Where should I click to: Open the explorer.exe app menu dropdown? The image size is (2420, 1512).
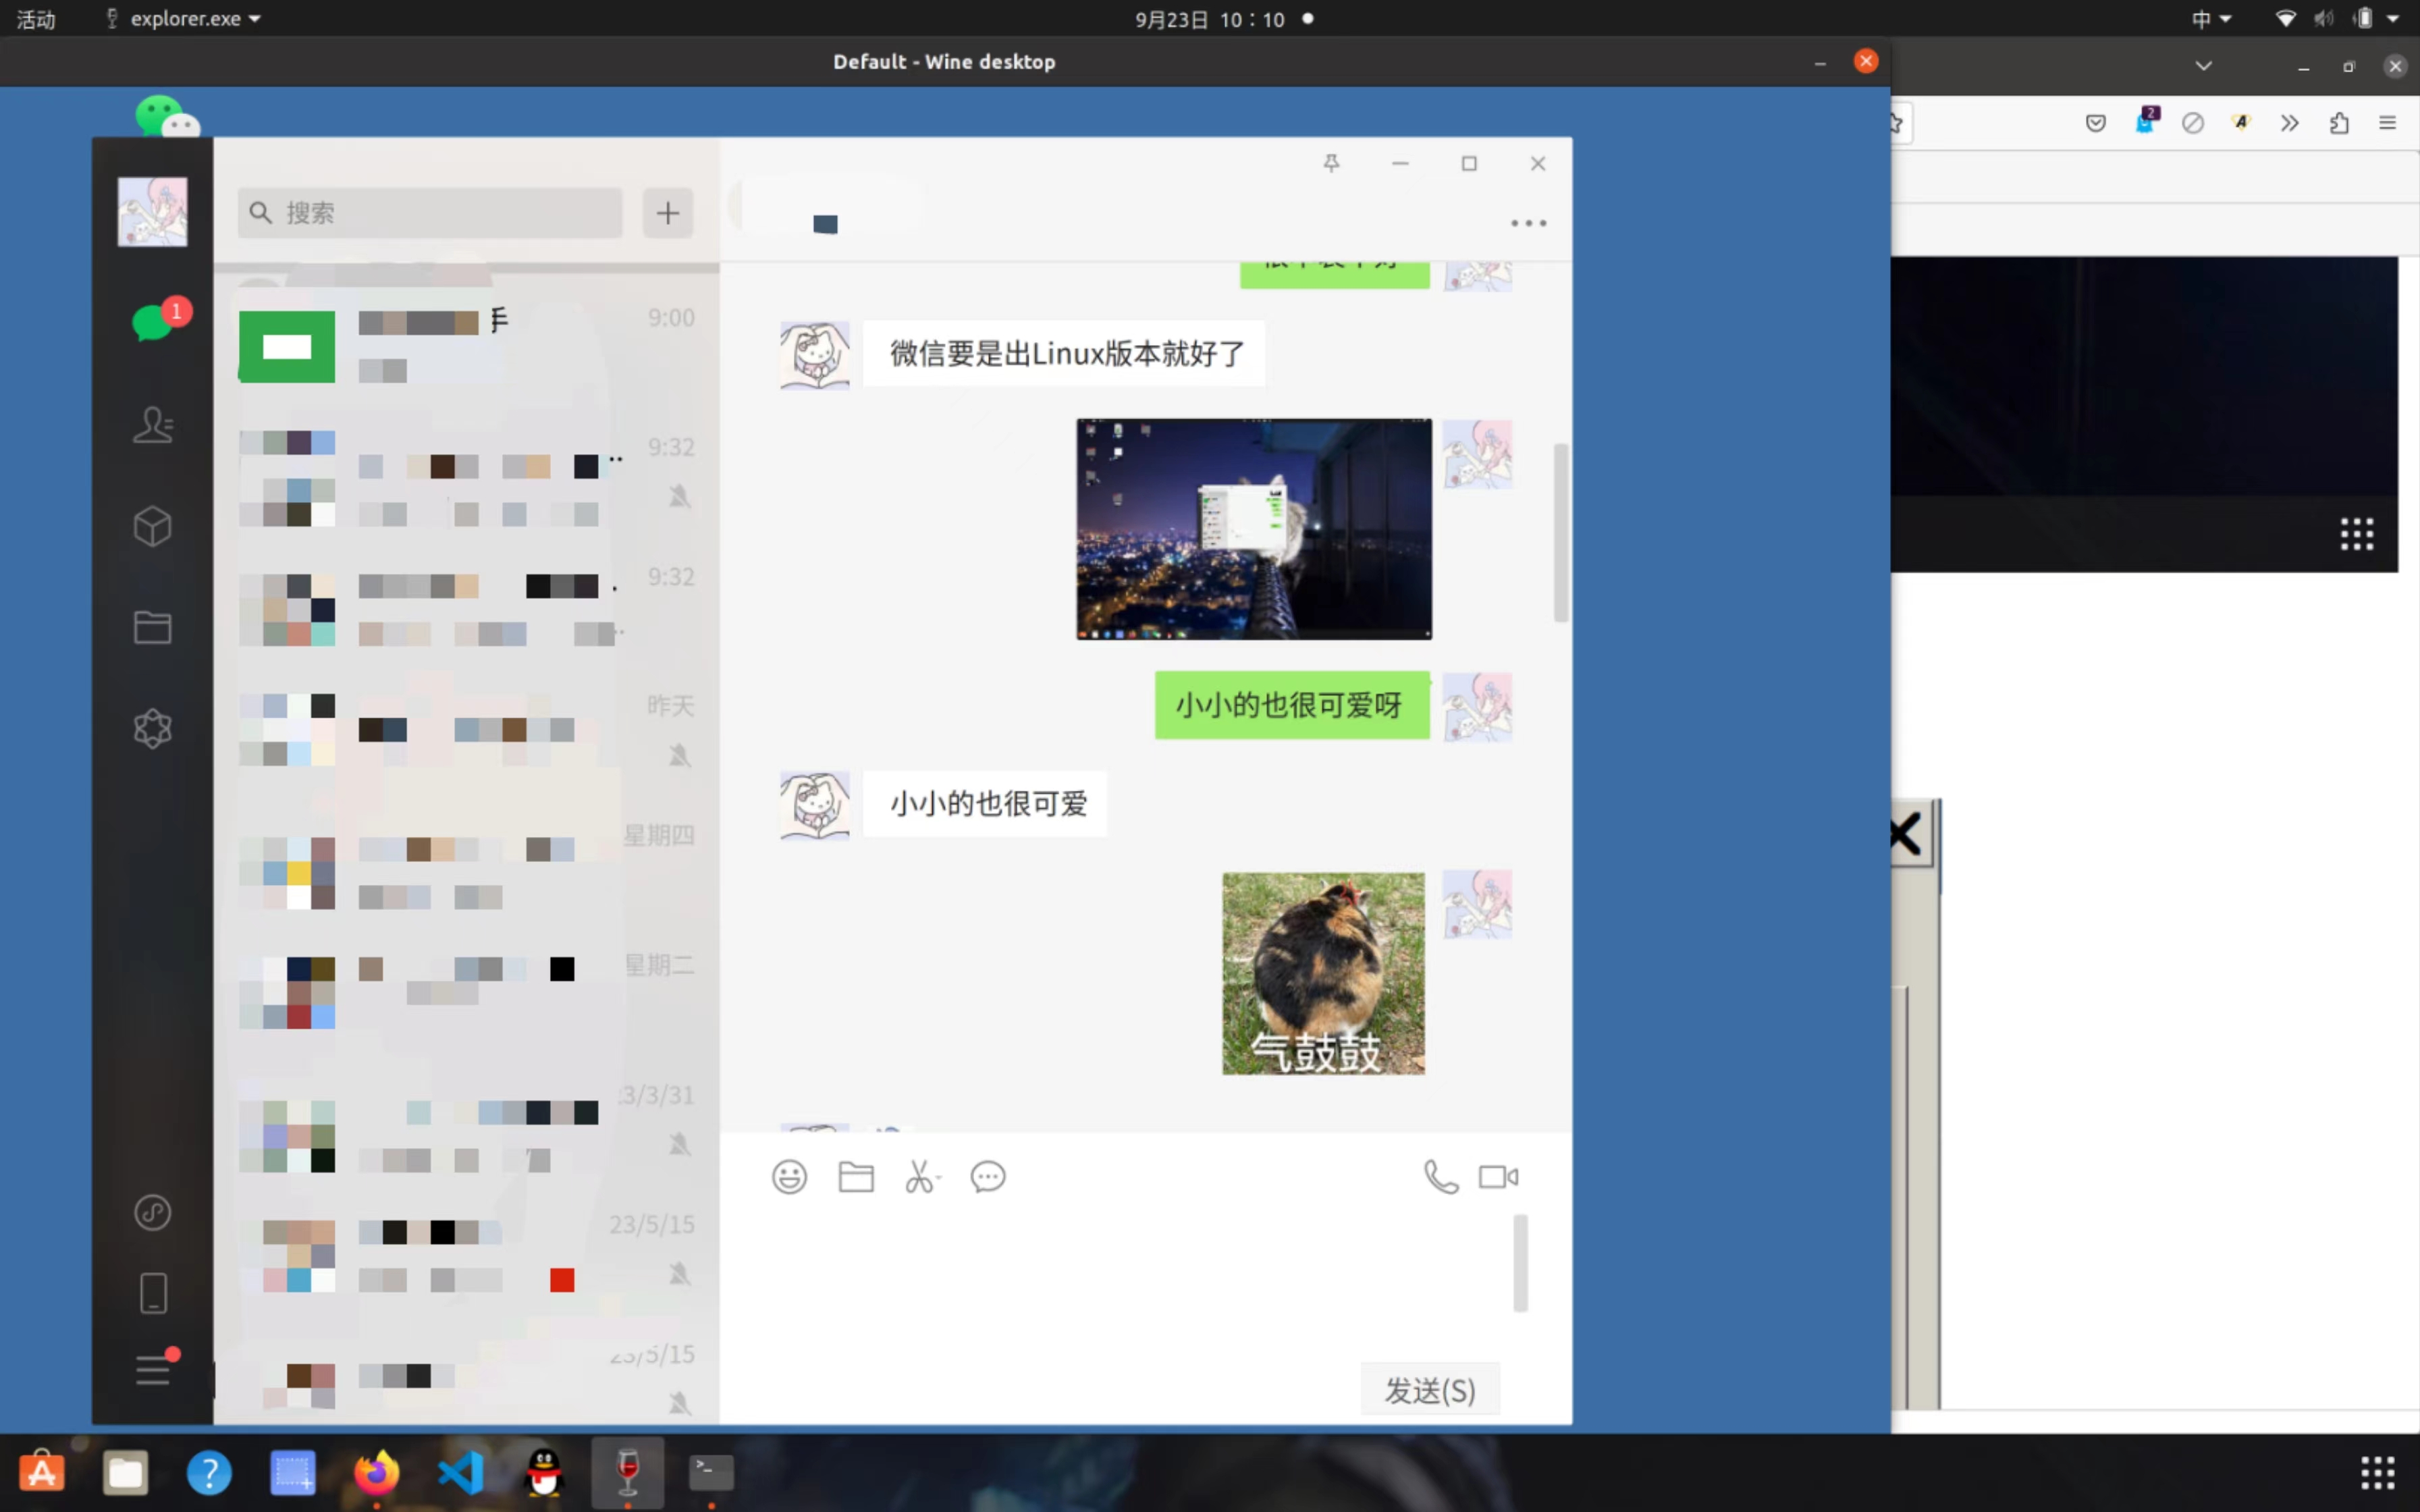point(186,18)
